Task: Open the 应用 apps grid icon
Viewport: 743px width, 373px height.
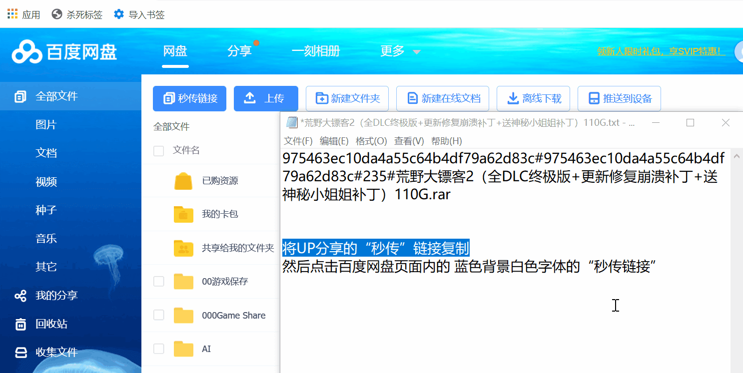Action: pos(12,14)
